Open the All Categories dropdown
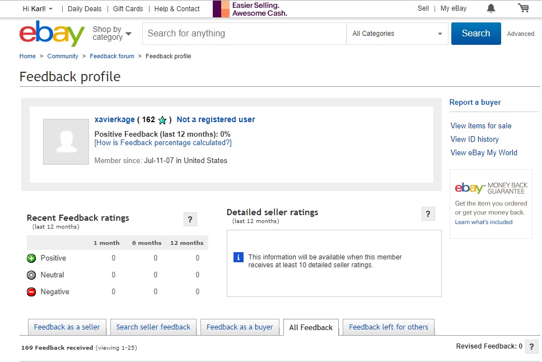542x362 pixels. coord(397,34)
